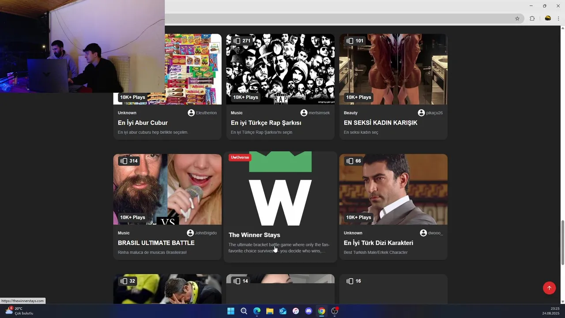565x318 pixels.
Task: Open the snack assortment thumbnail
Action: coord(193,69)
